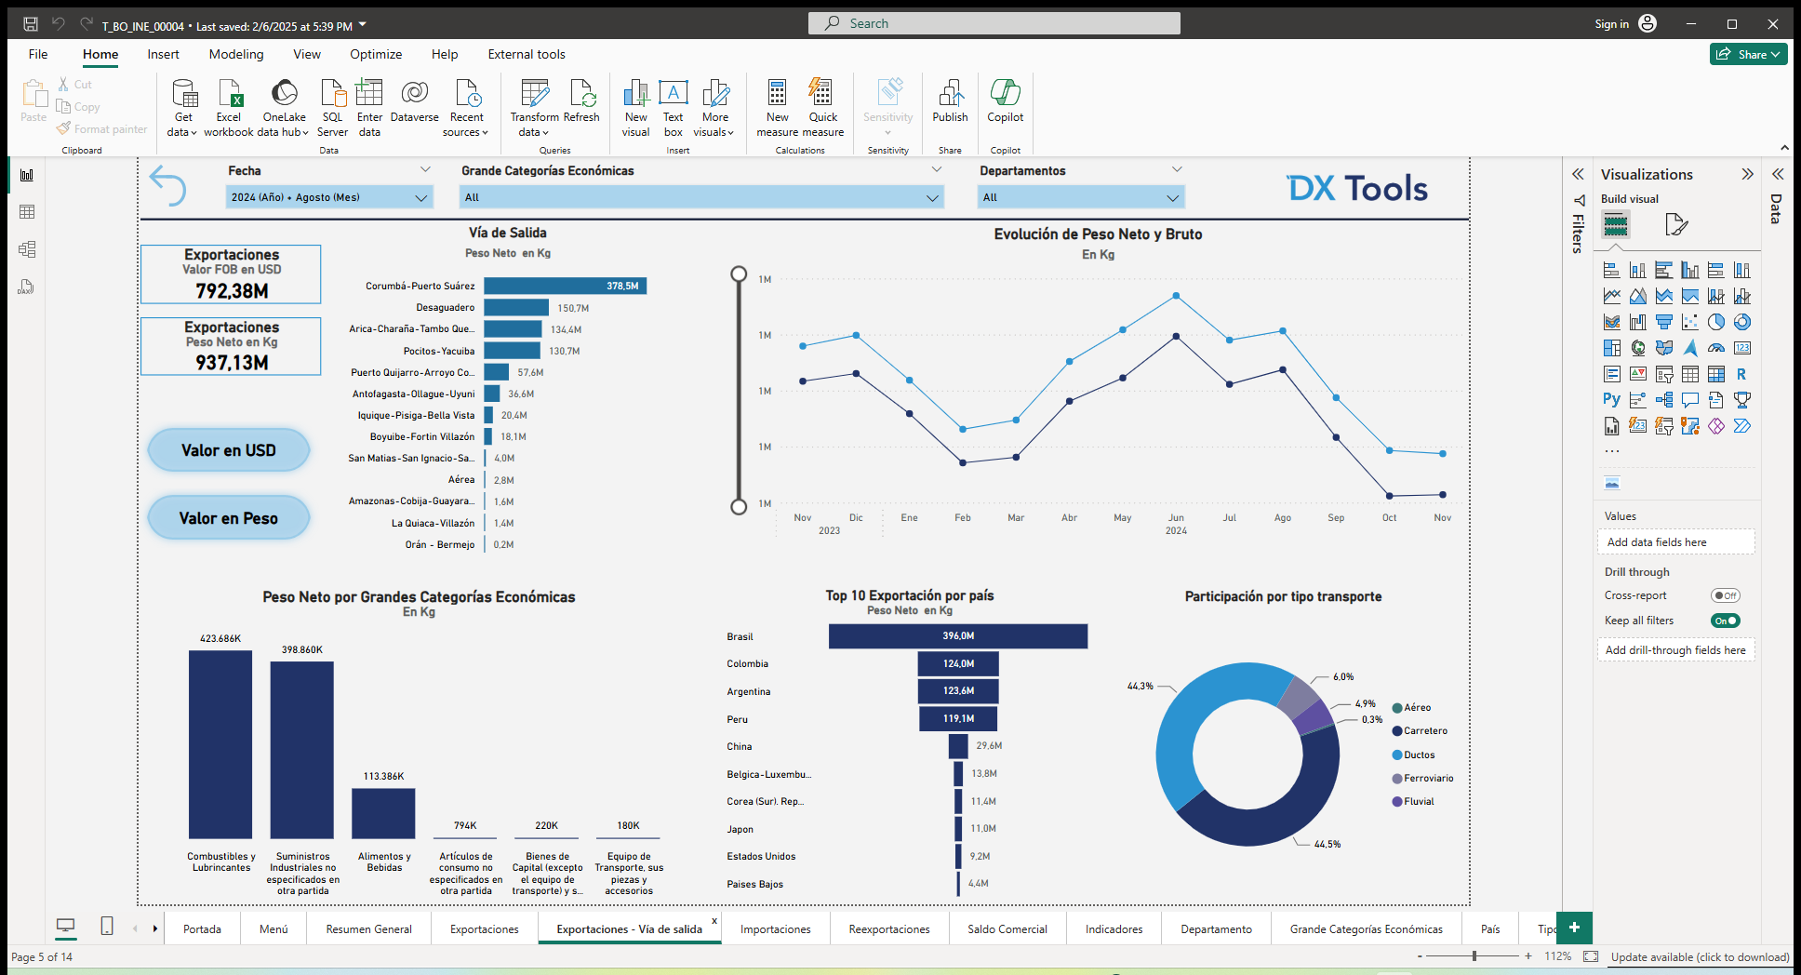This screenshot has height=975, width=1801.
Task: Select the funnel chart visualization icon
Action: 1665,322
